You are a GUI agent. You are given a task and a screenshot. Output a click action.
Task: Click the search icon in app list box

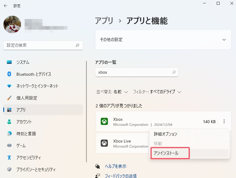click(x=174, y=72)
